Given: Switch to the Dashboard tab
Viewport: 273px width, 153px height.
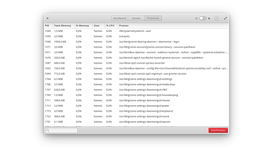Looking at the screenshot, I should [119, 18].
